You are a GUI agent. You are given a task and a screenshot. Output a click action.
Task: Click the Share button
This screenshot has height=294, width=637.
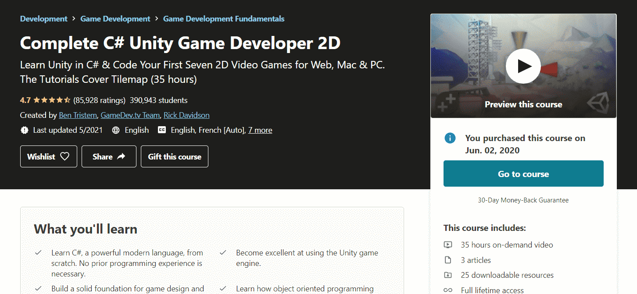tap(109, 156)
